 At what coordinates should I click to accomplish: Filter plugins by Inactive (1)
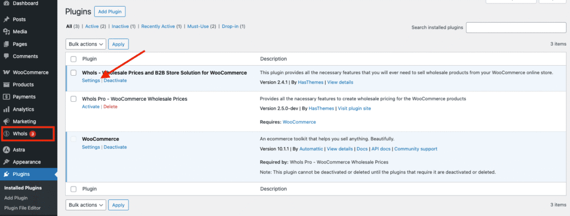(124, 27)
